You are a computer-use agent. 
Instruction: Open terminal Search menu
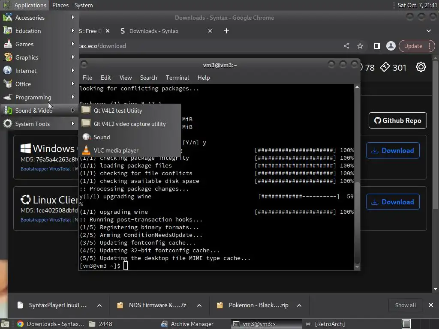(x=148, y=78)
